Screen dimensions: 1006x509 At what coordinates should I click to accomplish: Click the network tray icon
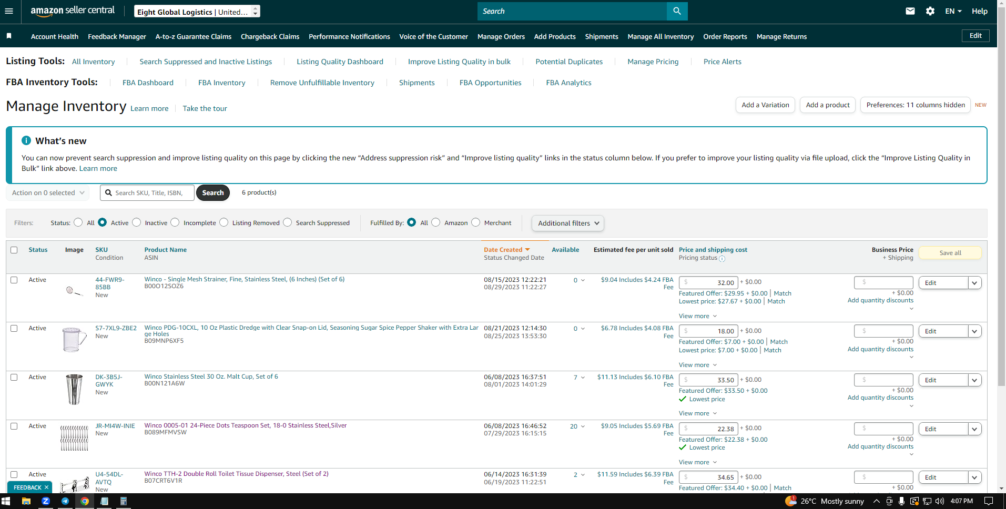(927, 501)
